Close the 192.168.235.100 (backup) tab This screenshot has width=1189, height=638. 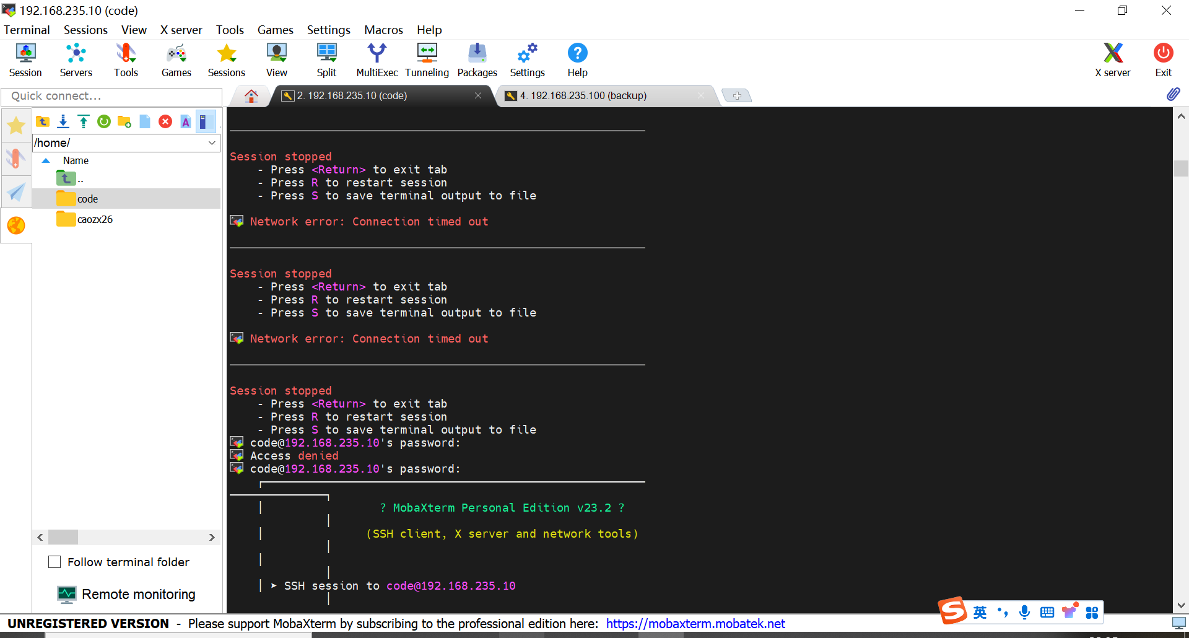click(701, 95)
